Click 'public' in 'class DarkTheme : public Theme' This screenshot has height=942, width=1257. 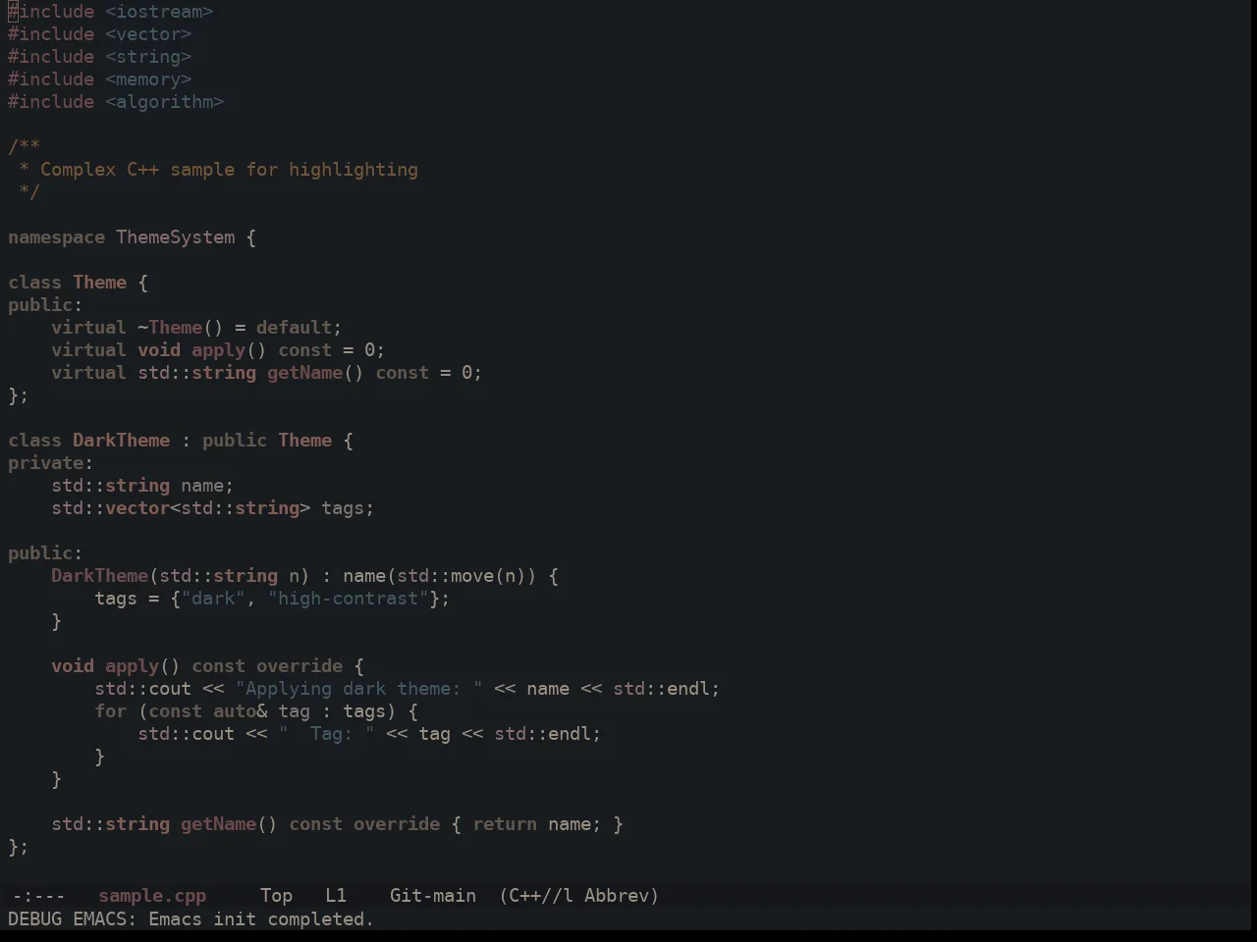pos(235,441)
